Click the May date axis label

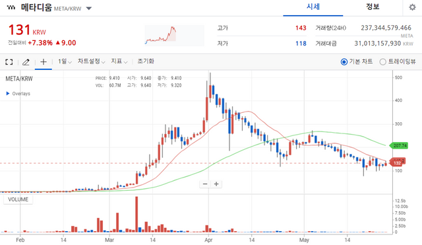304,240
